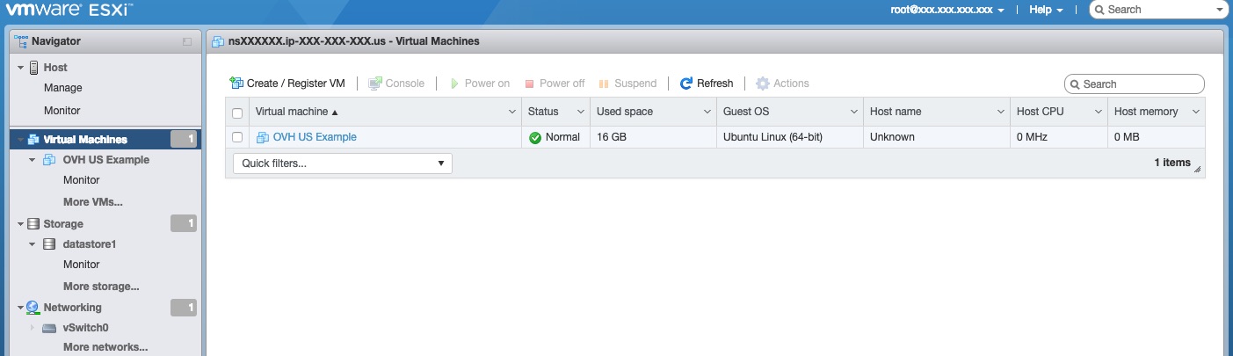Click the Virtual Machines navigator icon
The image size is (1233, 356).
pos(34,139)
